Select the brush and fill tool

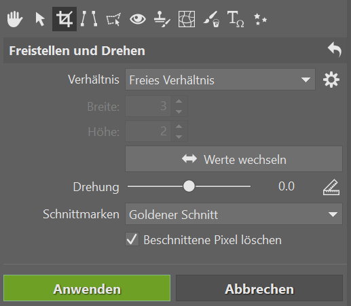click(x=211, y=19)
